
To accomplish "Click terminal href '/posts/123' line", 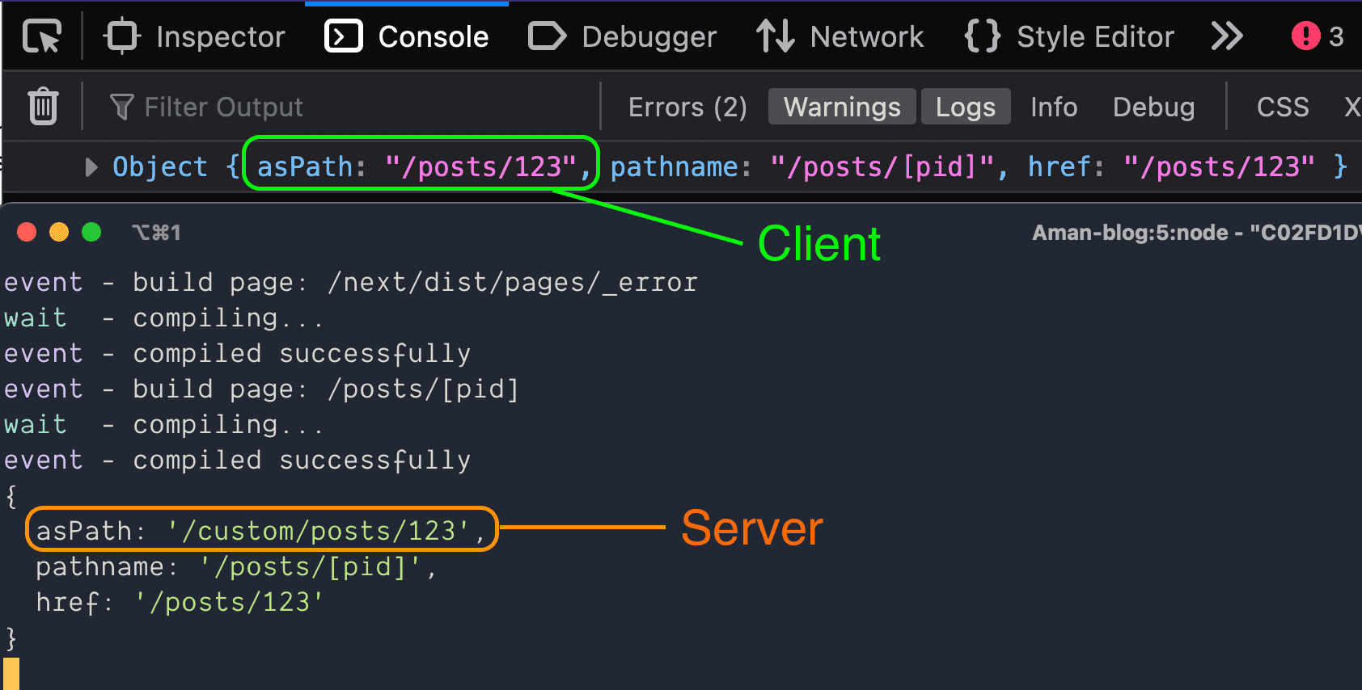I will click(x=180, y=602).
